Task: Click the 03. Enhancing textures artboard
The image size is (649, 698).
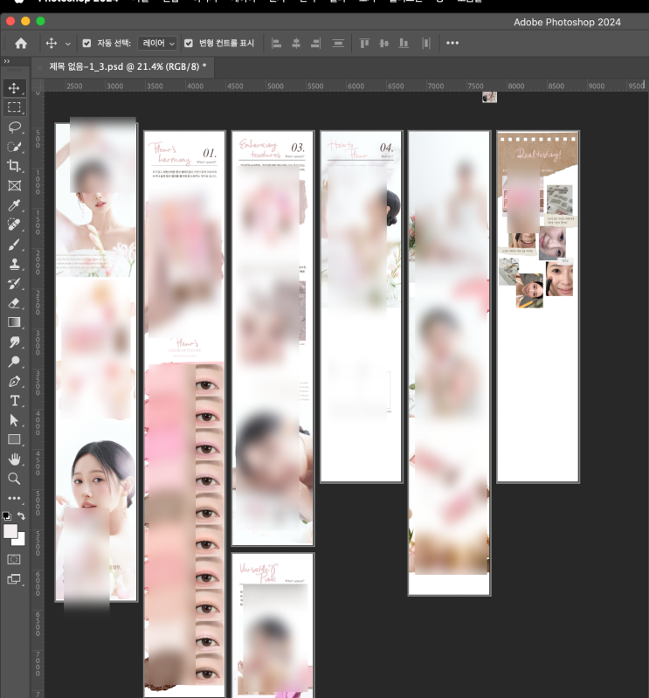Action: point(273,338)
